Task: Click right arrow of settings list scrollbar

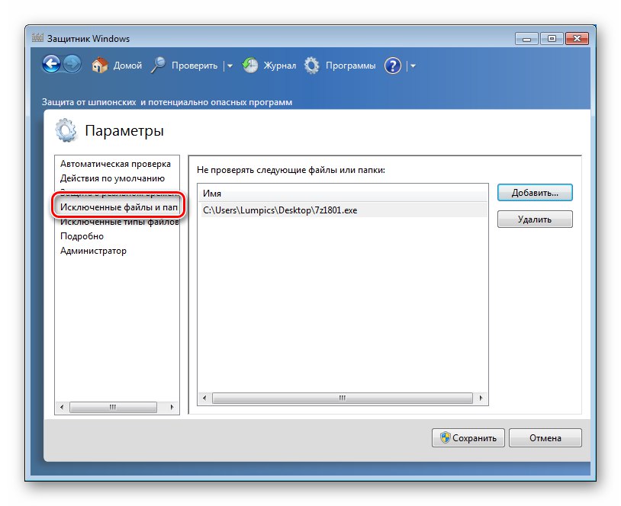Action: coord(172,407)
